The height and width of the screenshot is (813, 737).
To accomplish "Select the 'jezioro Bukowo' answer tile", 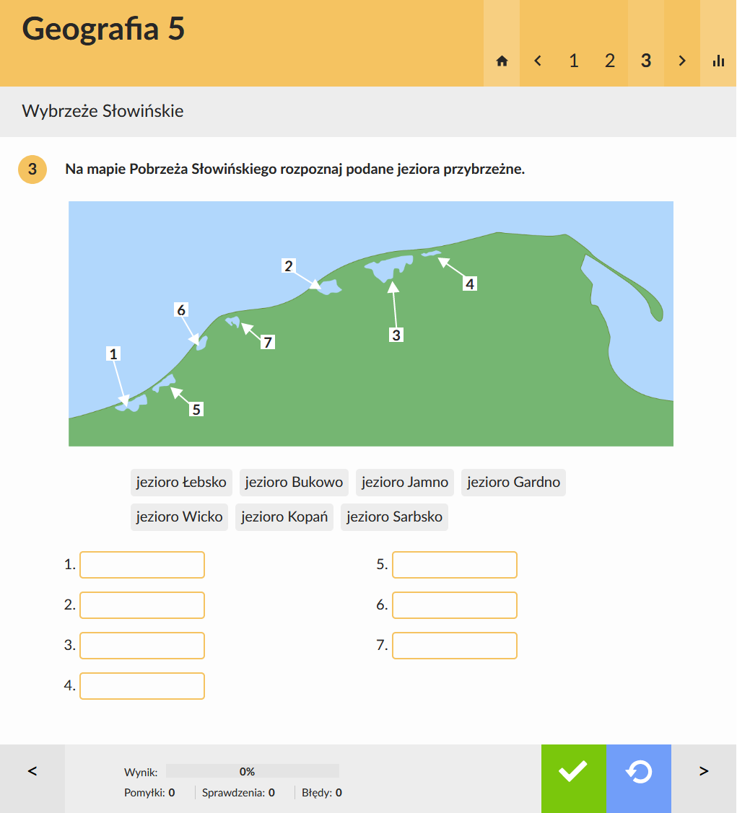I will point(294,483).
